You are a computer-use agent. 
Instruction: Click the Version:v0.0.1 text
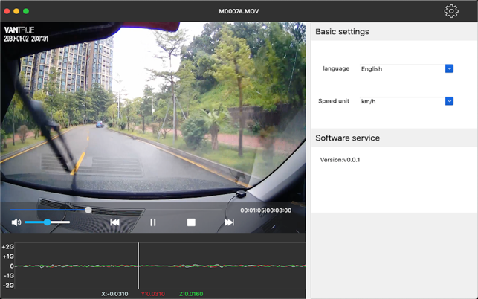click(x=340, y=160)
